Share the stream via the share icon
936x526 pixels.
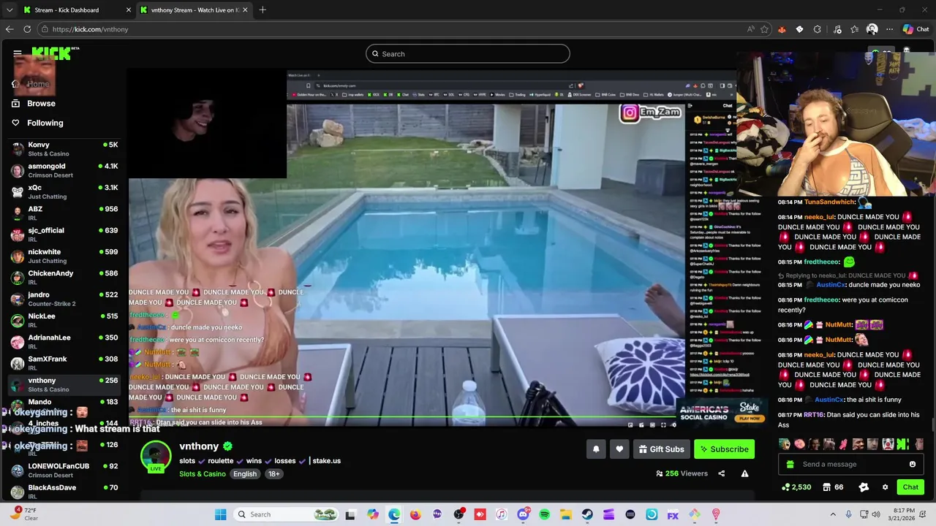click(x=722, y=473)
